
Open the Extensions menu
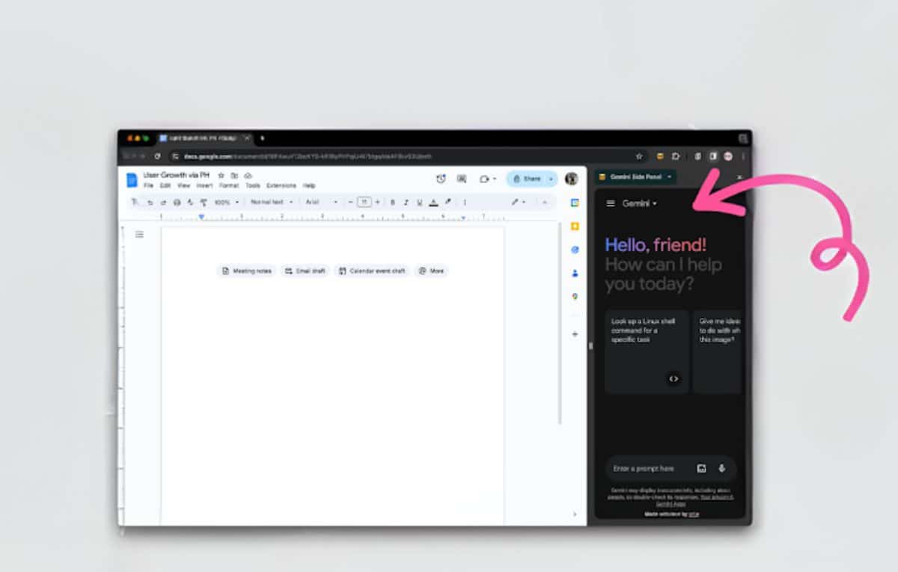pos(281,185)
